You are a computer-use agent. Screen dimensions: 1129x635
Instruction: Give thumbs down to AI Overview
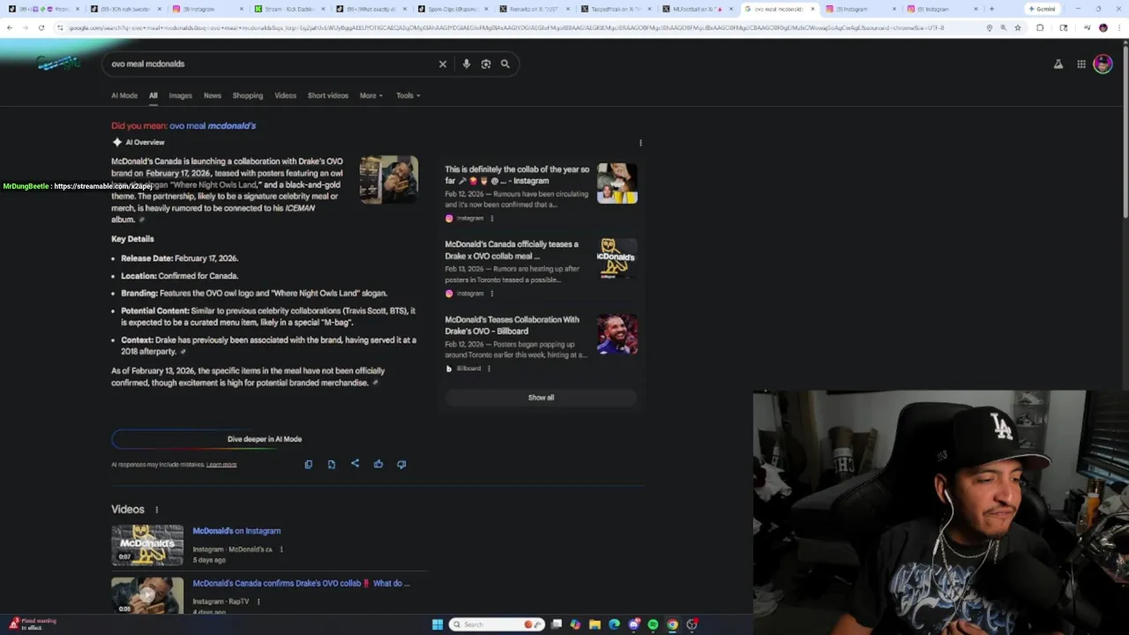401,464
